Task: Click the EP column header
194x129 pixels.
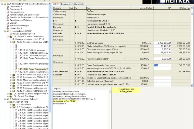Action: 162,8
